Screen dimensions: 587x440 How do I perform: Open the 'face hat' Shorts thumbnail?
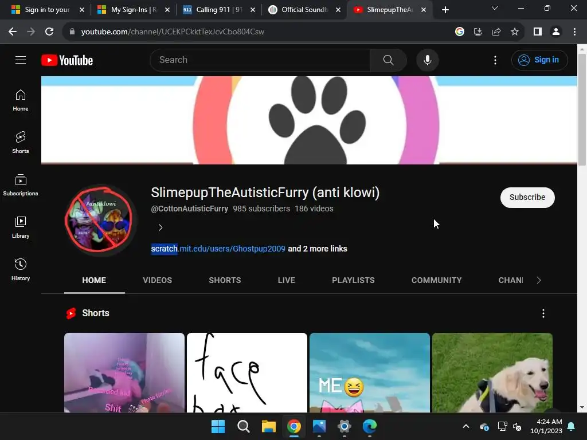[x=246, y=372]
